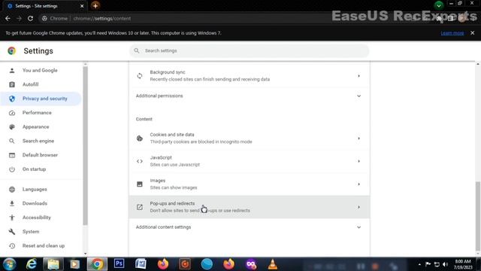Click the Default browser window icon

point(12,155)
